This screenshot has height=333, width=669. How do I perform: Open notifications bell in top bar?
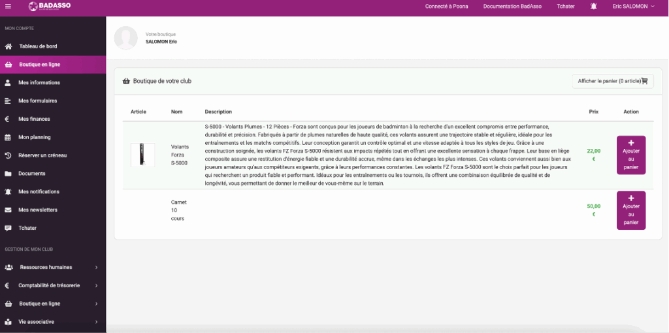[593, 7]
